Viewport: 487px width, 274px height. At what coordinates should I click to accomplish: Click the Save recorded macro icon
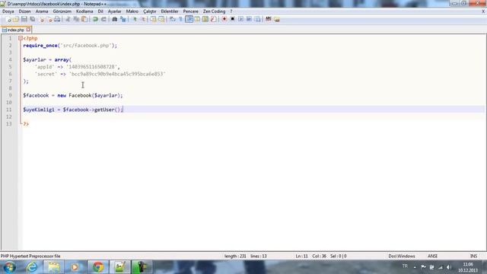[x=257, y=19]
